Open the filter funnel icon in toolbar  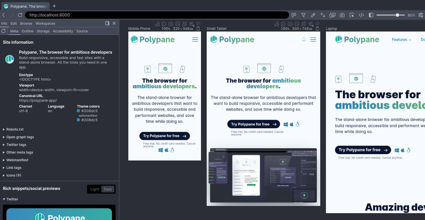pyautogui.click(x=303, y=15)
